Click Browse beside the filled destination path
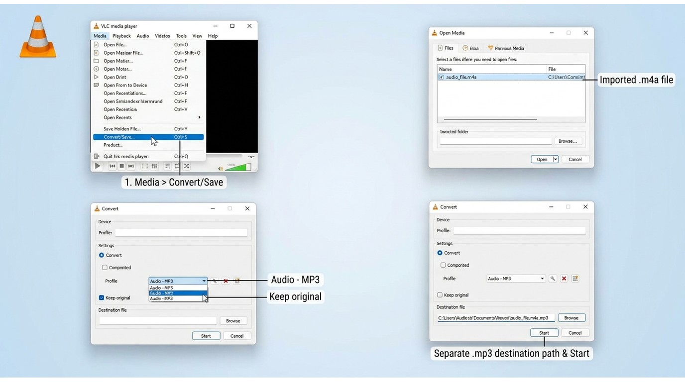 pyautogui.click(x=571, y=318)
